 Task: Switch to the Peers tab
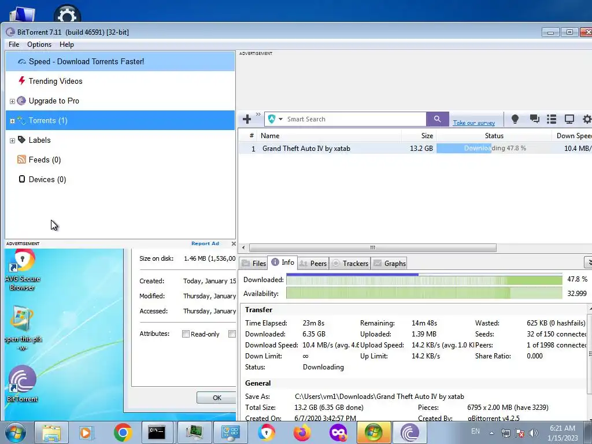coord(313,264)
